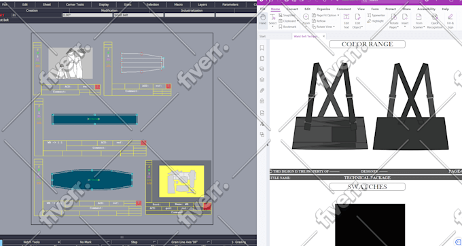Switch to Organize tab in PDF editor
The height and width of the screenshot is (246, 462).
click(x=323, y=9)
